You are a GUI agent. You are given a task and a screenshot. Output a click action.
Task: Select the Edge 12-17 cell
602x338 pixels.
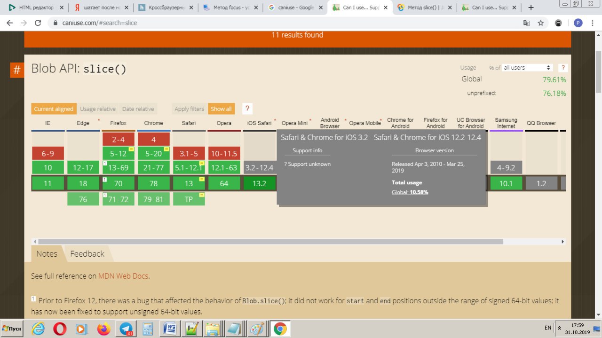pos(83,167)
